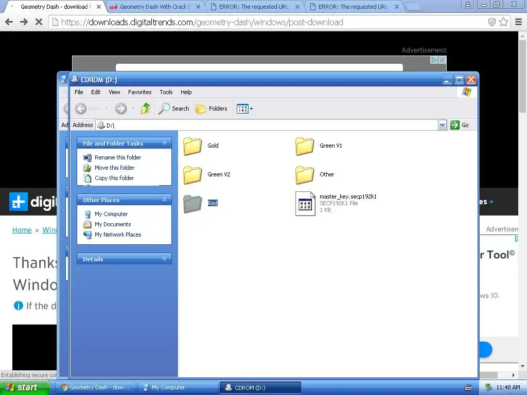Screen dimensions: 527x395
Task: Click the D:\ address field
Action: point(267,125)
